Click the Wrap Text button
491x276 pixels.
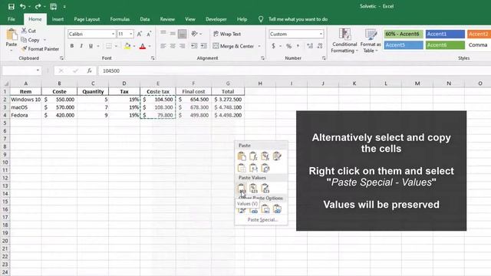227,34
